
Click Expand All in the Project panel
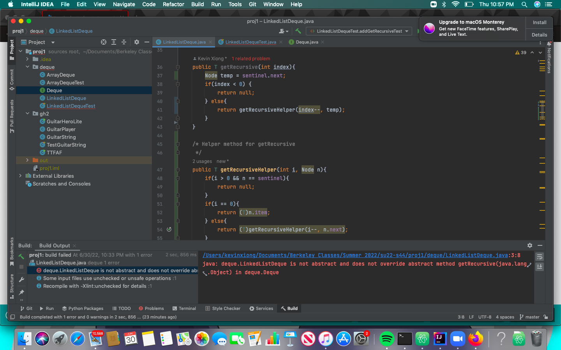point(114,42)
